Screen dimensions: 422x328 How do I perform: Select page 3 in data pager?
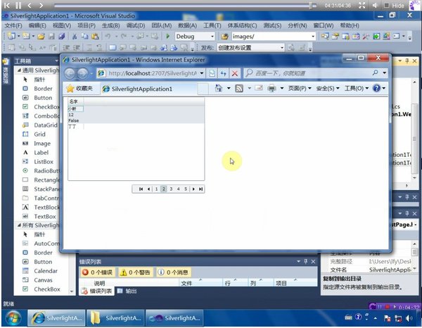pyautogui.click(x=171, y=189)
